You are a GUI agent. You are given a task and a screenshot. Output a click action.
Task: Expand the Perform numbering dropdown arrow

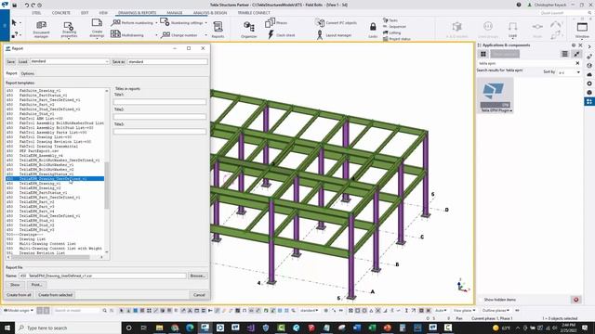point(156,23)
